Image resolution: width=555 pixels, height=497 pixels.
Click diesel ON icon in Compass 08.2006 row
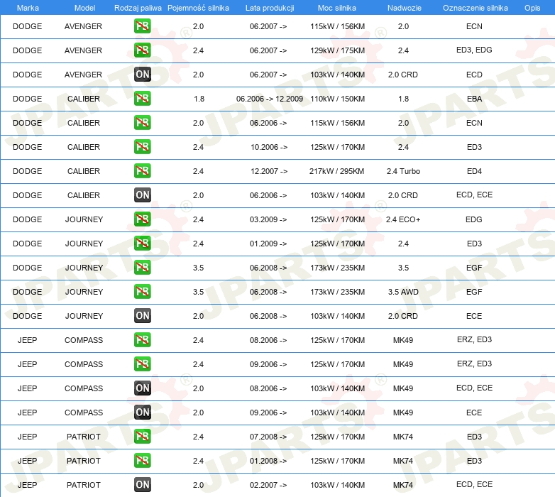142,388
